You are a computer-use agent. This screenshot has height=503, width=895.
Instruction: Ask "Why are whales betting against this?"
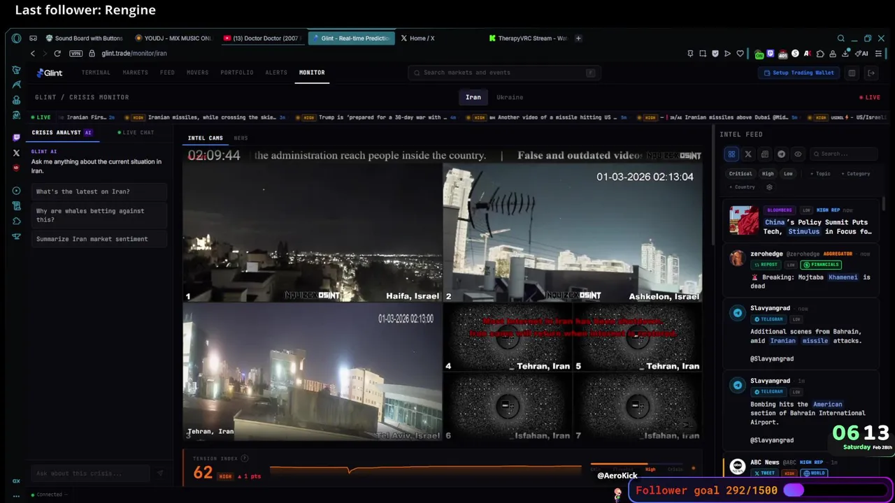click(99, 215)
